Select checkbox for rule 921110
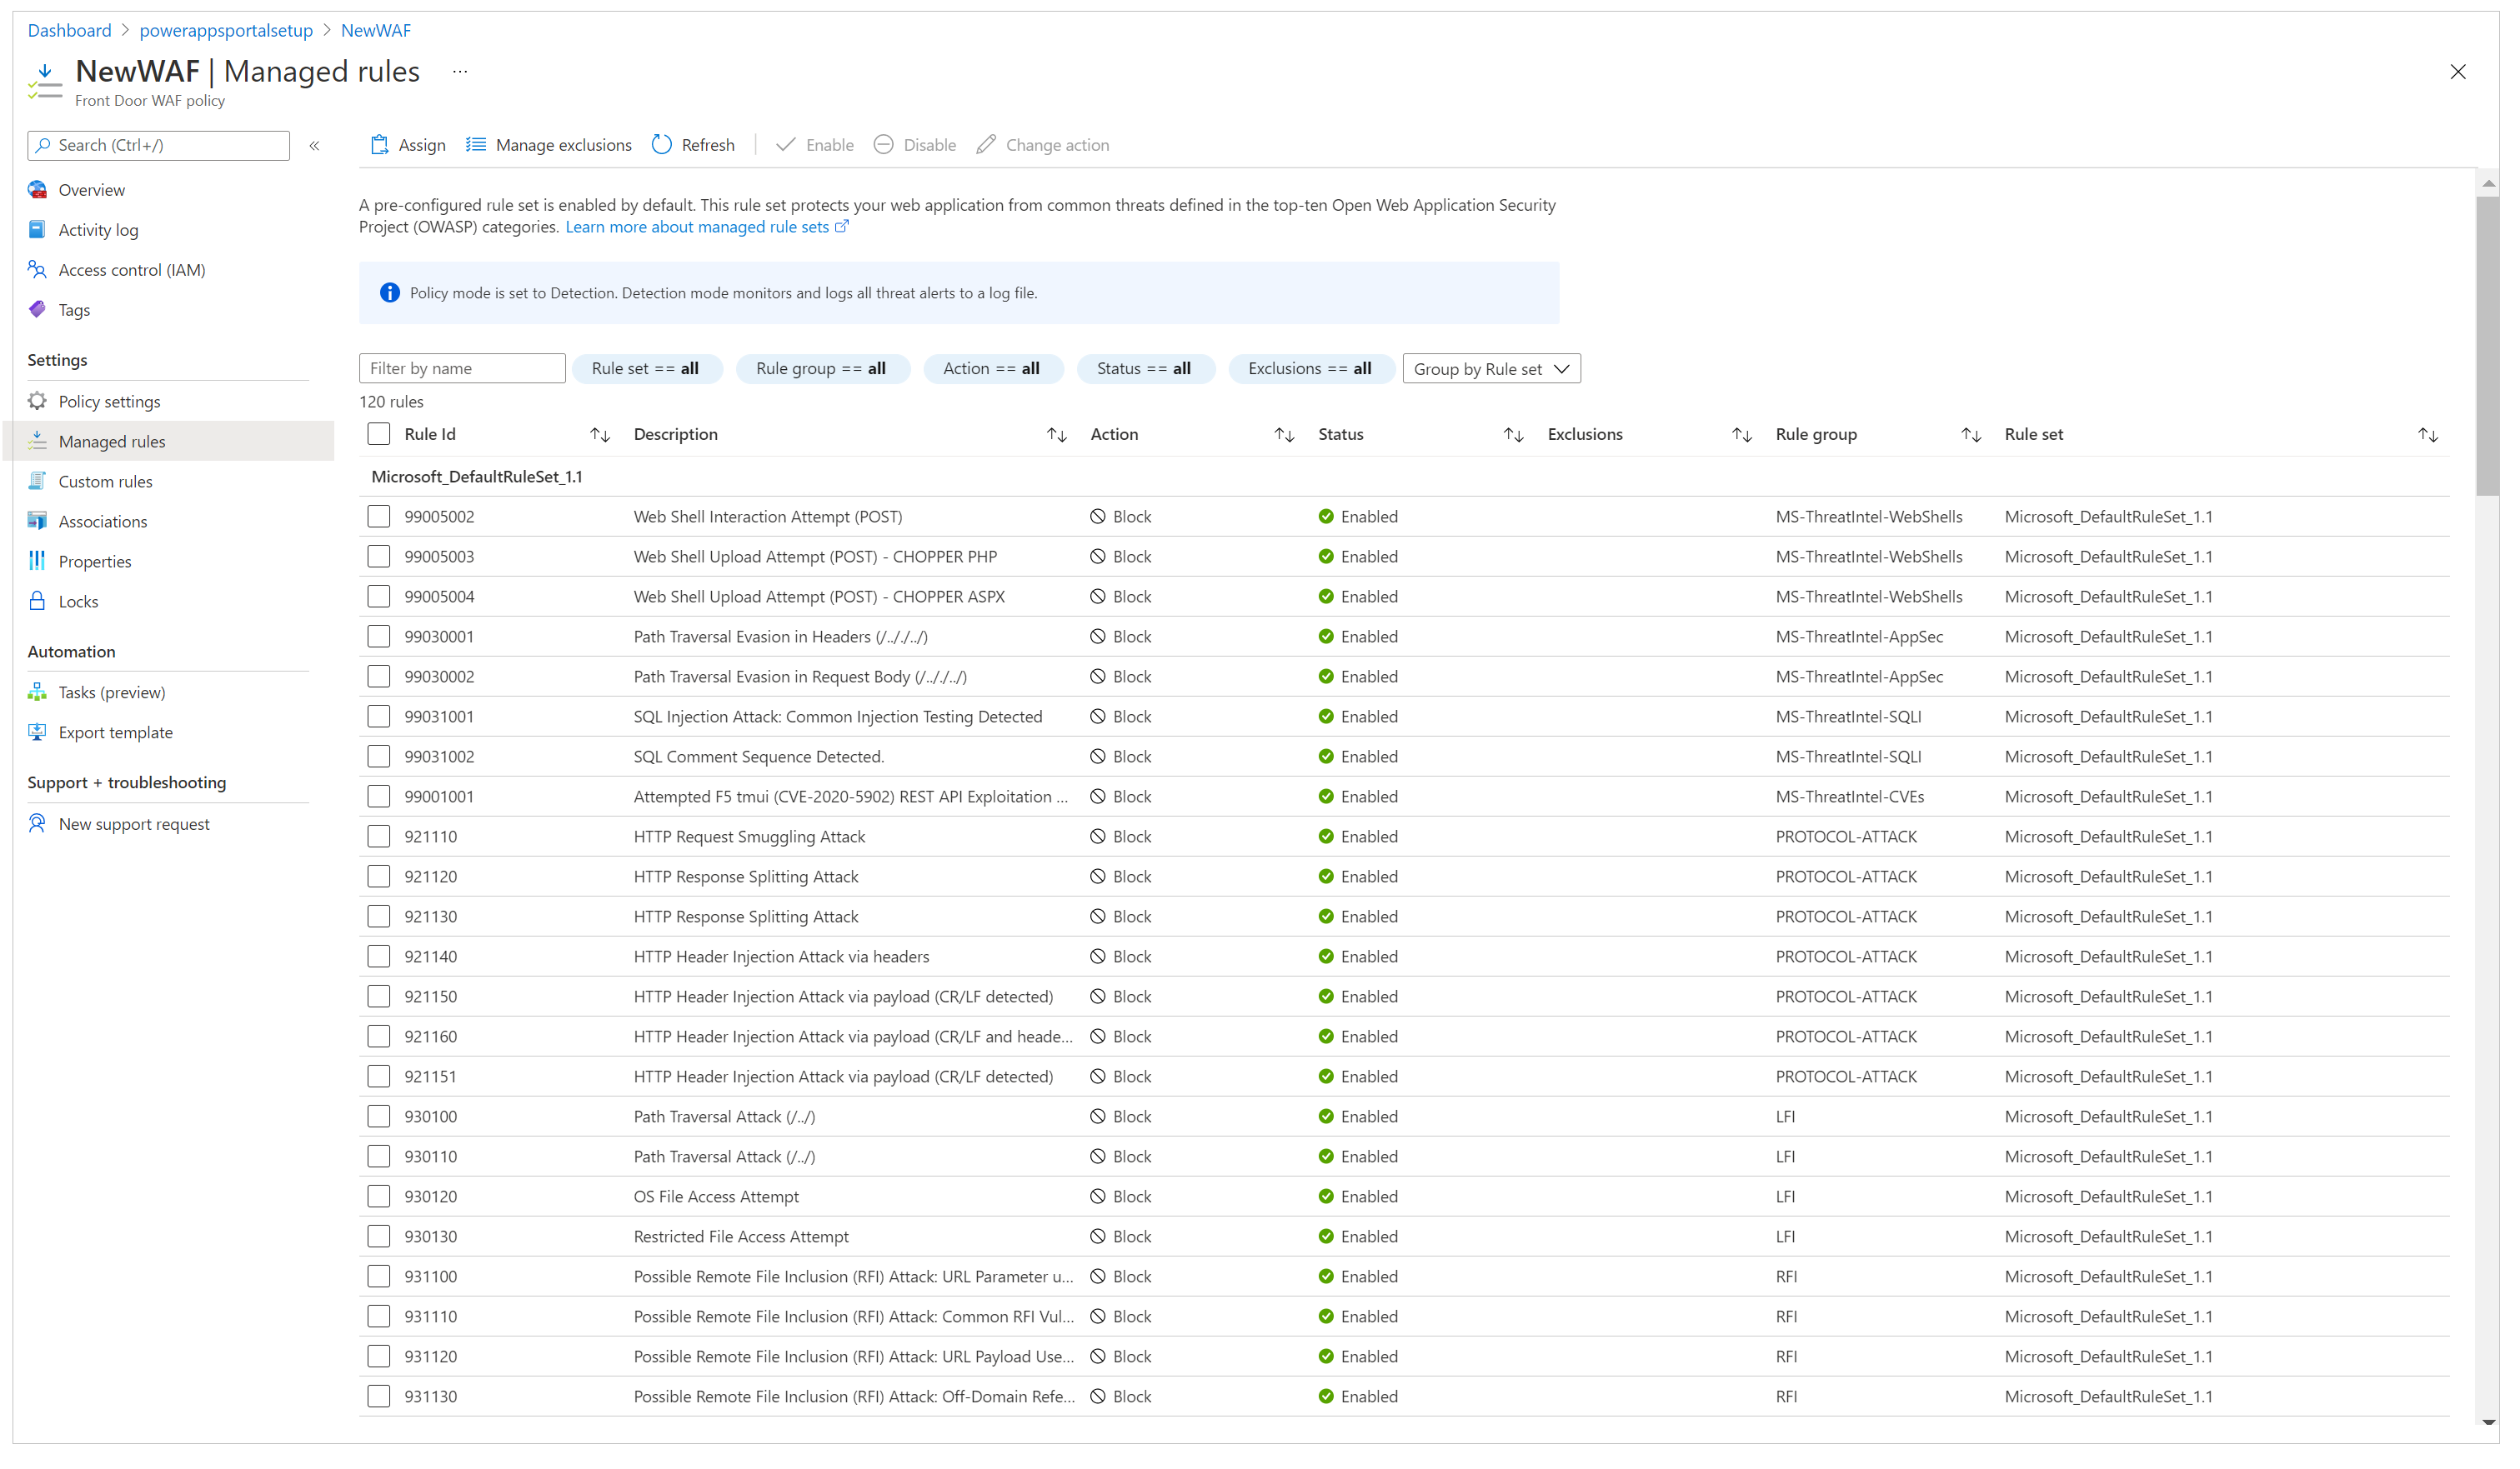This screenshot has width=2520, height=1469. click(x=381, y=836)
